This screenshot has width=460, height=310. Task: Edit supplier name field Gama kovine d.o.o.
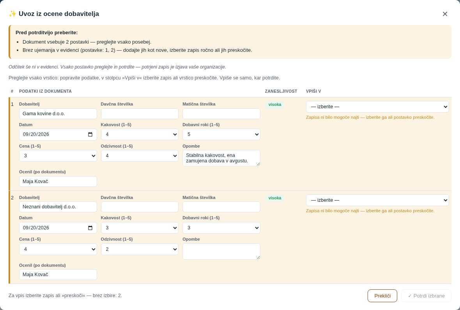point(58,114)
